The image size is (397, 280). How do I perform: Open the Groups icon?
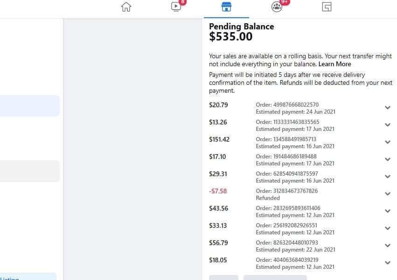click(x=276, y=7)
